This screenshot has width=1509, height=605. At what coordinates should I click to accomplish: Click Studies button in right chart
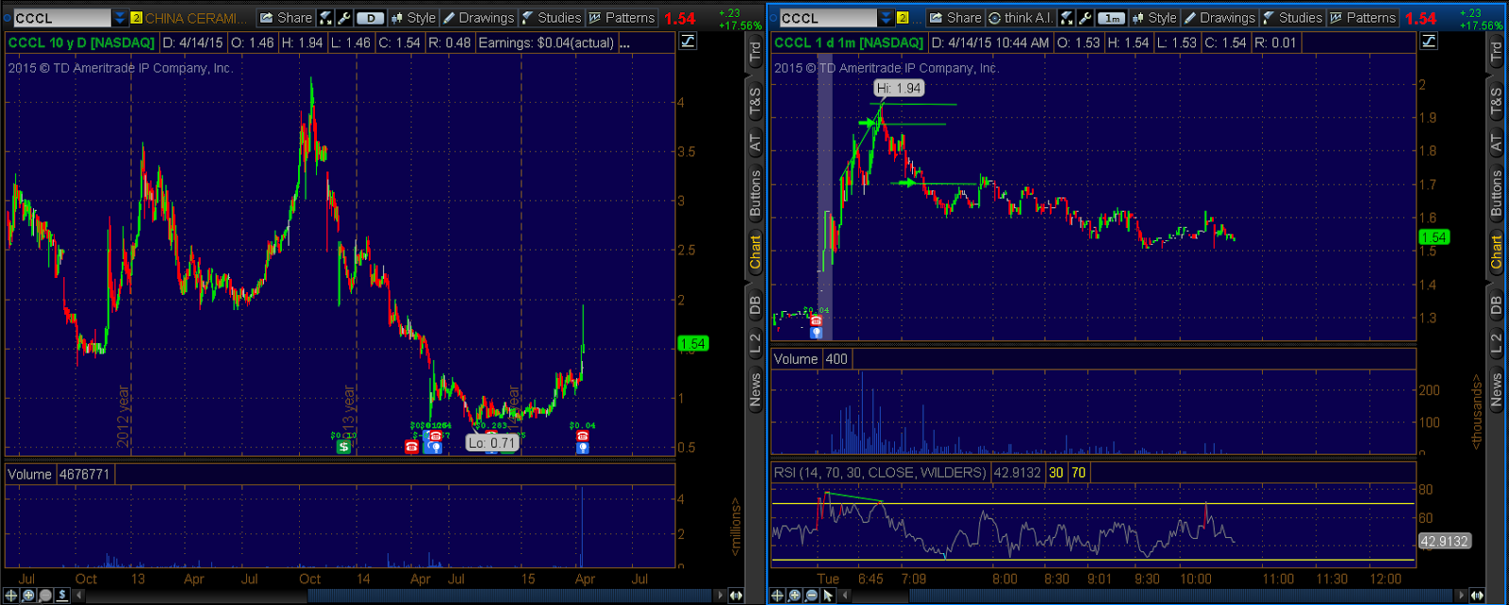click(1292, 18)
